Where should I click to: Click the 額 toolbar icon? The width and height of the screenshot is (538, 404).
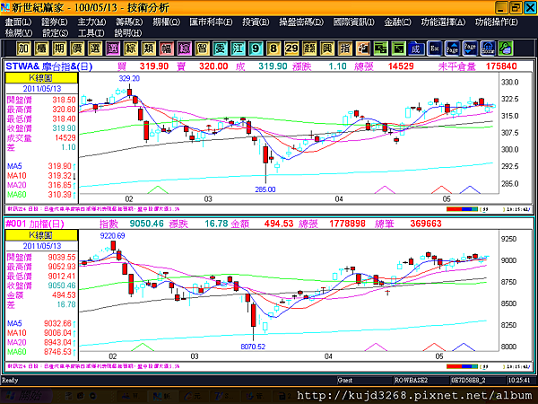309,48
